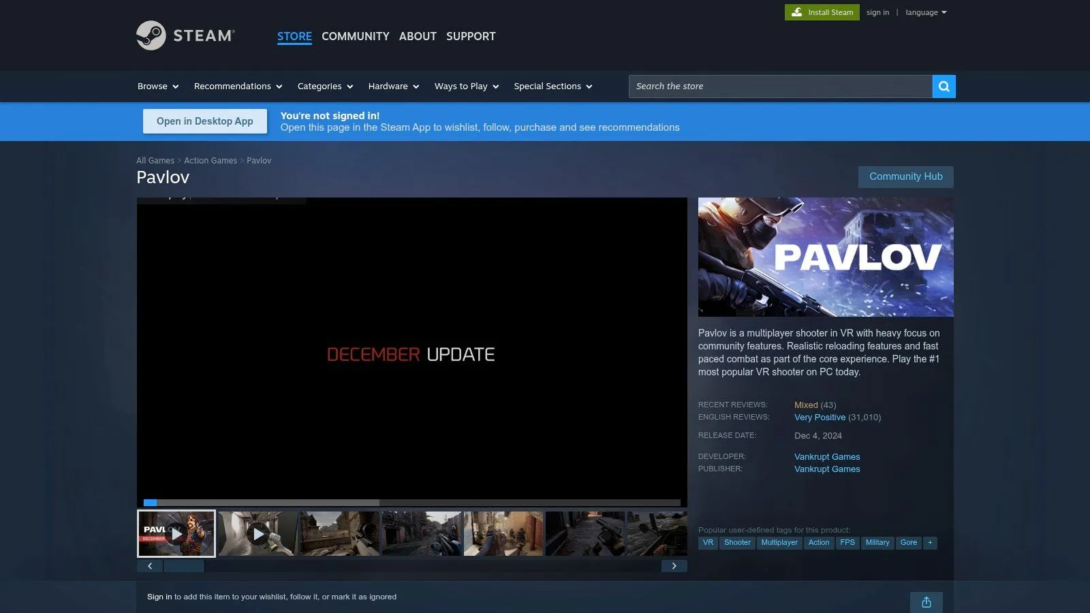This screenshot has height=613, width=1090.
Task: Click Open in Desktop App button
Action: (x=205, y=121)
